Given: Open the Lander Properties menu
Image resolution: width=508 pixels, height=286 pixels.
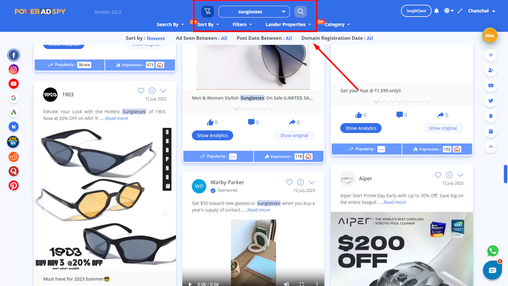Looking at the screenshot, I should (288, 24).
